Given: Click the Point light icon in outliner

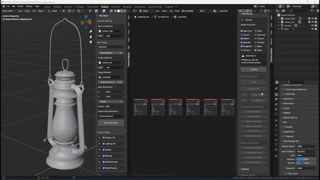Looking at the screenshot, I should [282, 29].
